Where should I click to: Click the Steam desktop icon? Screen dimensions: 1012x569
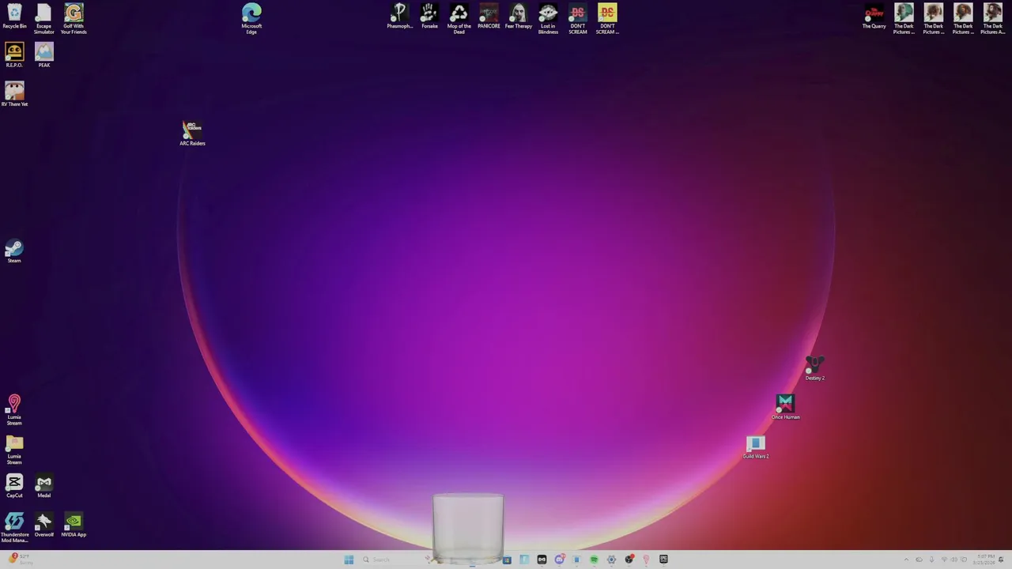pos(14,251)
